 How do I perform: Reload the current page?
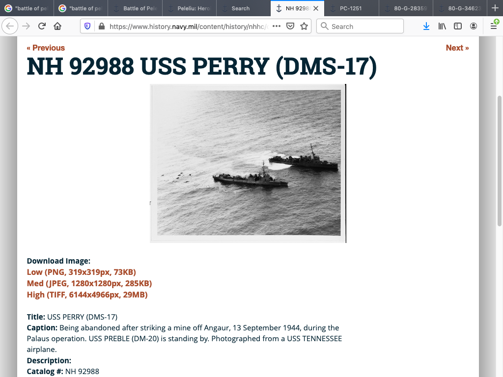click(42, 26)
